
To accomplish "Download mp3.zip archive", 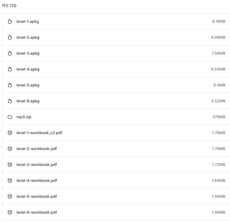I will pyautogui.click(x=24, y=117).
